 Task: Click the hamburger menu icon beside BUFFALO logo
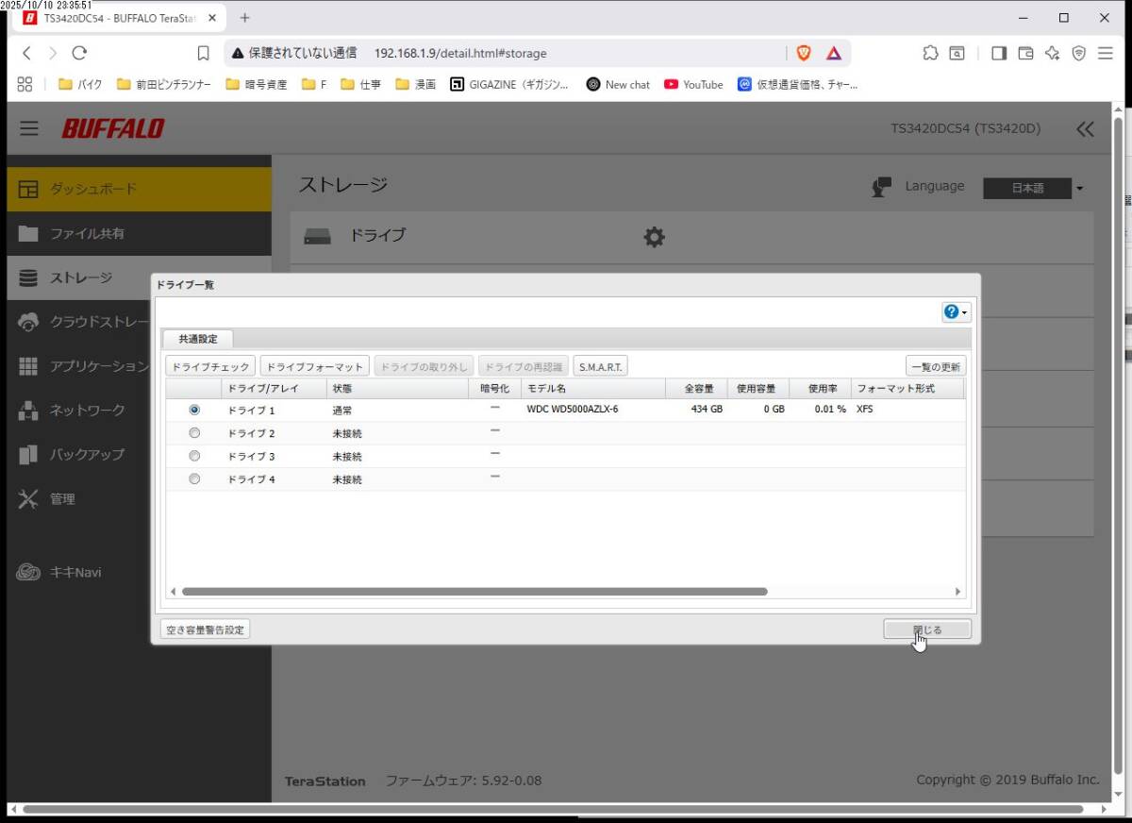pos(29,128)
